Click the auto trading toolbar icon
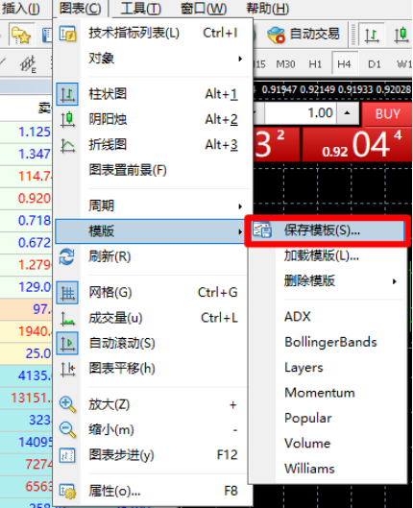 [x=276, y=35]
